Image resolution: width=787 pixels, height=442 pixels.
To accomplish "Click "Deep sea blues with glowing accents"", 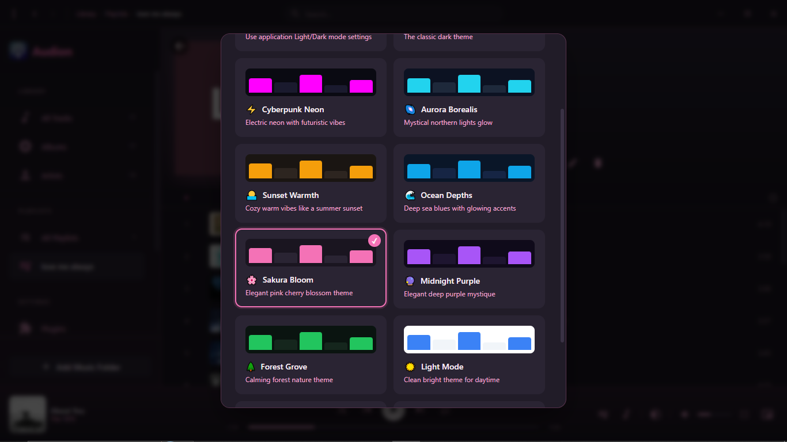I will click(460, 208).
